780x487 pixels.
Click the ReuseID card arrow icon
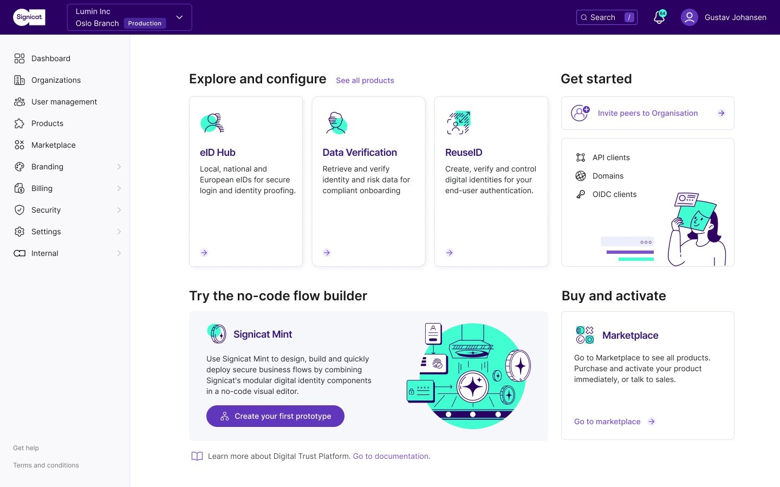click(450, 253)
